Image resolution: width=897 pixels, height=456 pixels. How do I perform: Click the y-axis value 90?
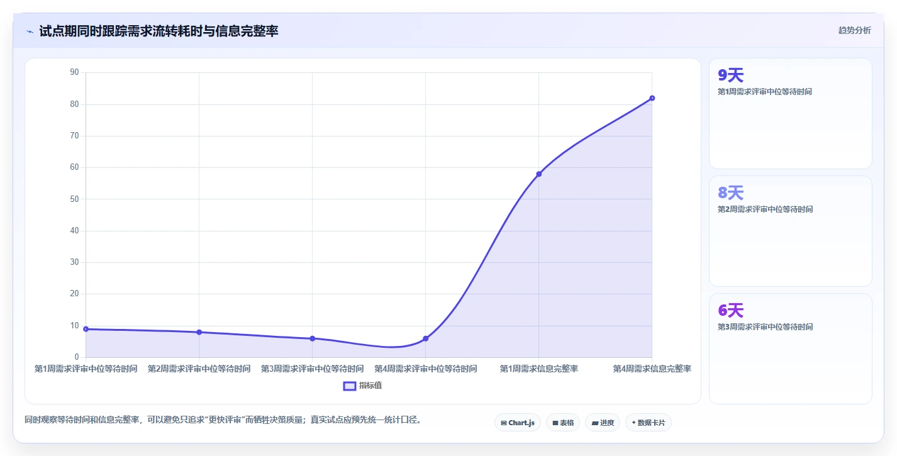click(74, 72)
